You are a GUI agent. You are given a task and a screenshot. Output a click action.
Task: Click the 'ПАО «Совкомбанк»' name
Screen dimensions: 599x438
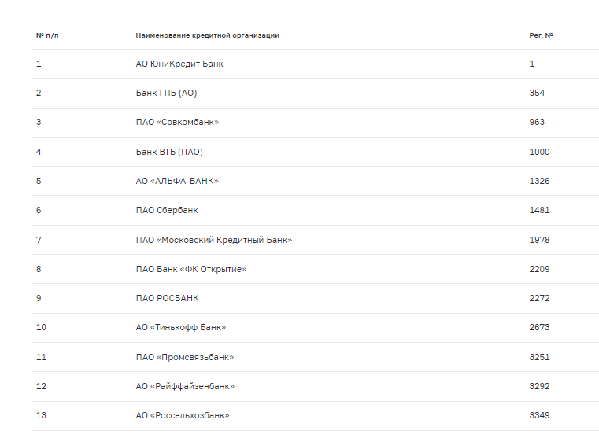click(x=177, y=122)
